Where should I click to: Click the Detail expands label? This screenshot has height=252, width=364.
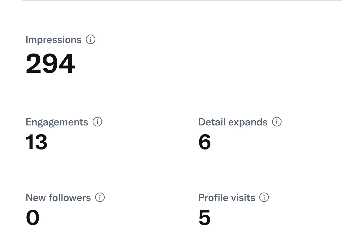233,122
